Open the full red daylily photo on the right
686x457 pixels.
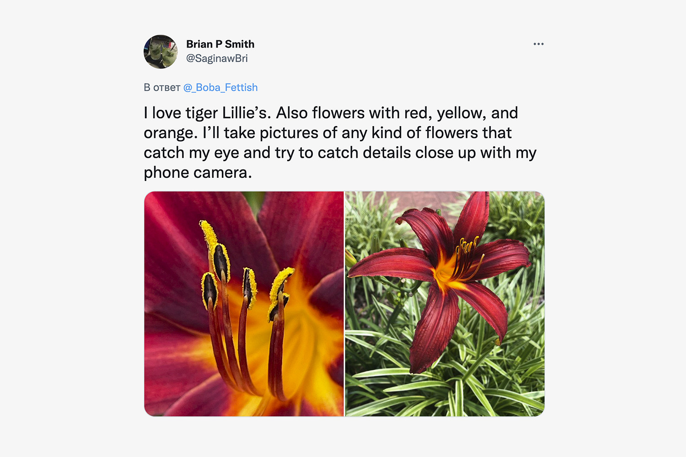click(445, 303)
